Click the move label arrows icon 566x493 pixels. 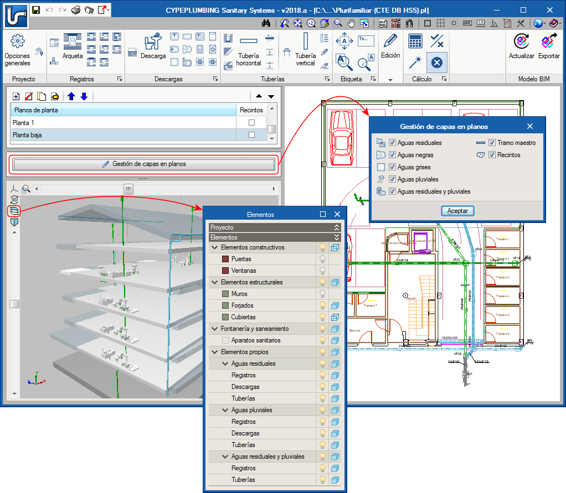344,41
